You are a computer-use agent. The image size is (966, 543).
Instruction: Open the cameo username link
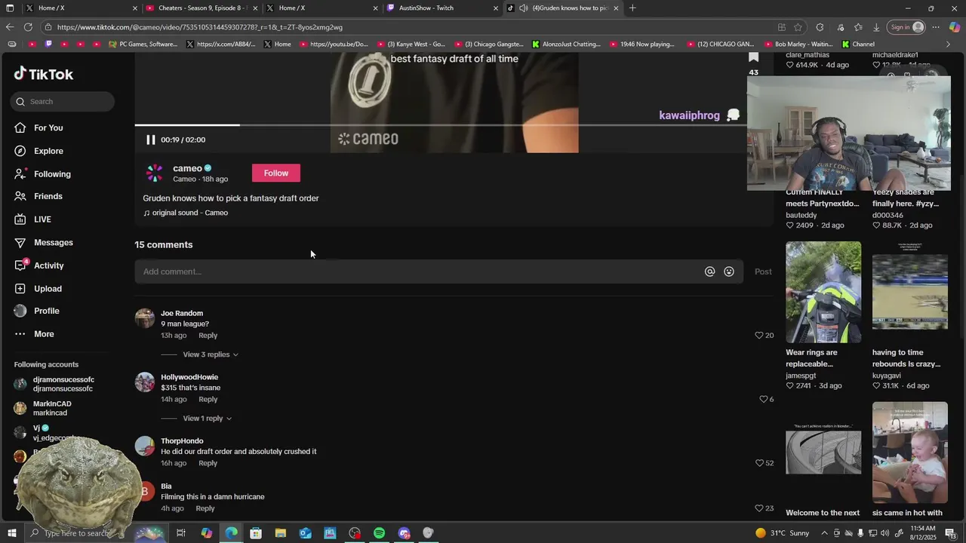tap(187, 168)
